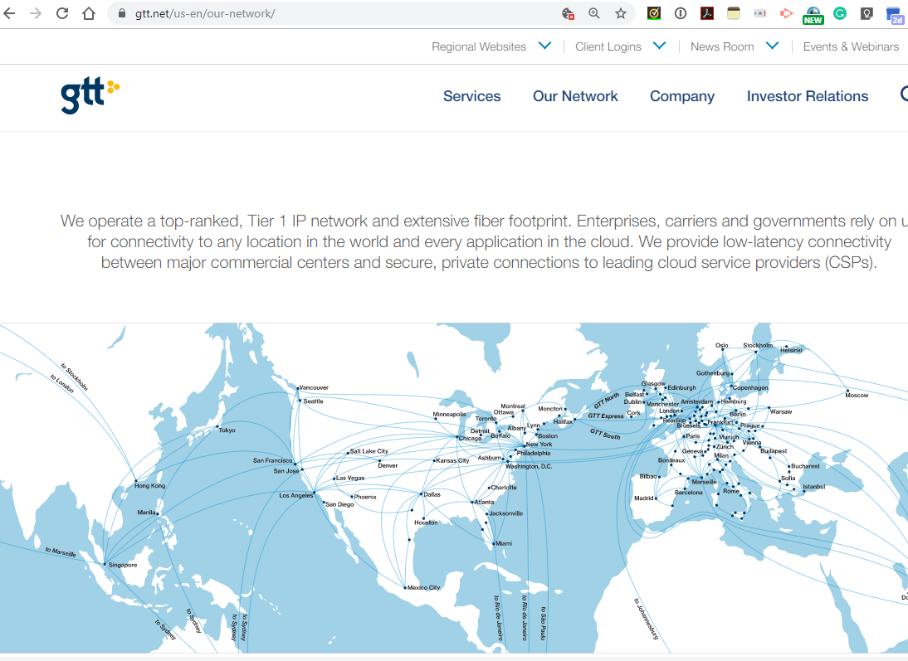Go back using the browser back arrow
The image size is (908, 661).
pos(11,13)
